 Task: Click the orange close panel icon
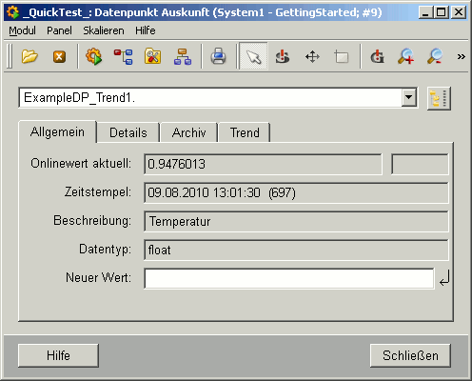coord(59,57)
